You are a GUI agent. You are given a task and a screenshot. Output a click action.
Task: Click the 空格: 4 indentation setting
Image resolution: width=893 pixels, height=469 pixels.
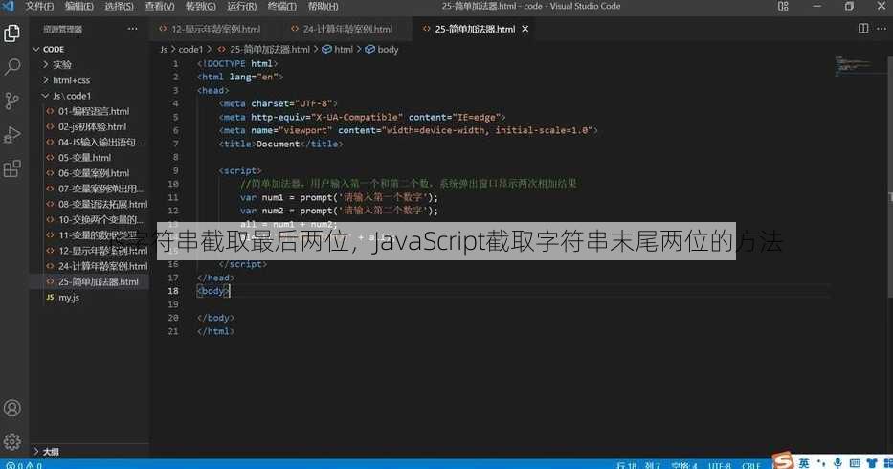tap(684, 465)
